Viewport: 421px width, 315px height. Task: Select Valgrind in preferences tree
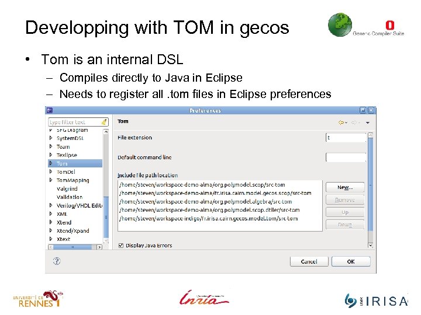[x=67, y=188]
